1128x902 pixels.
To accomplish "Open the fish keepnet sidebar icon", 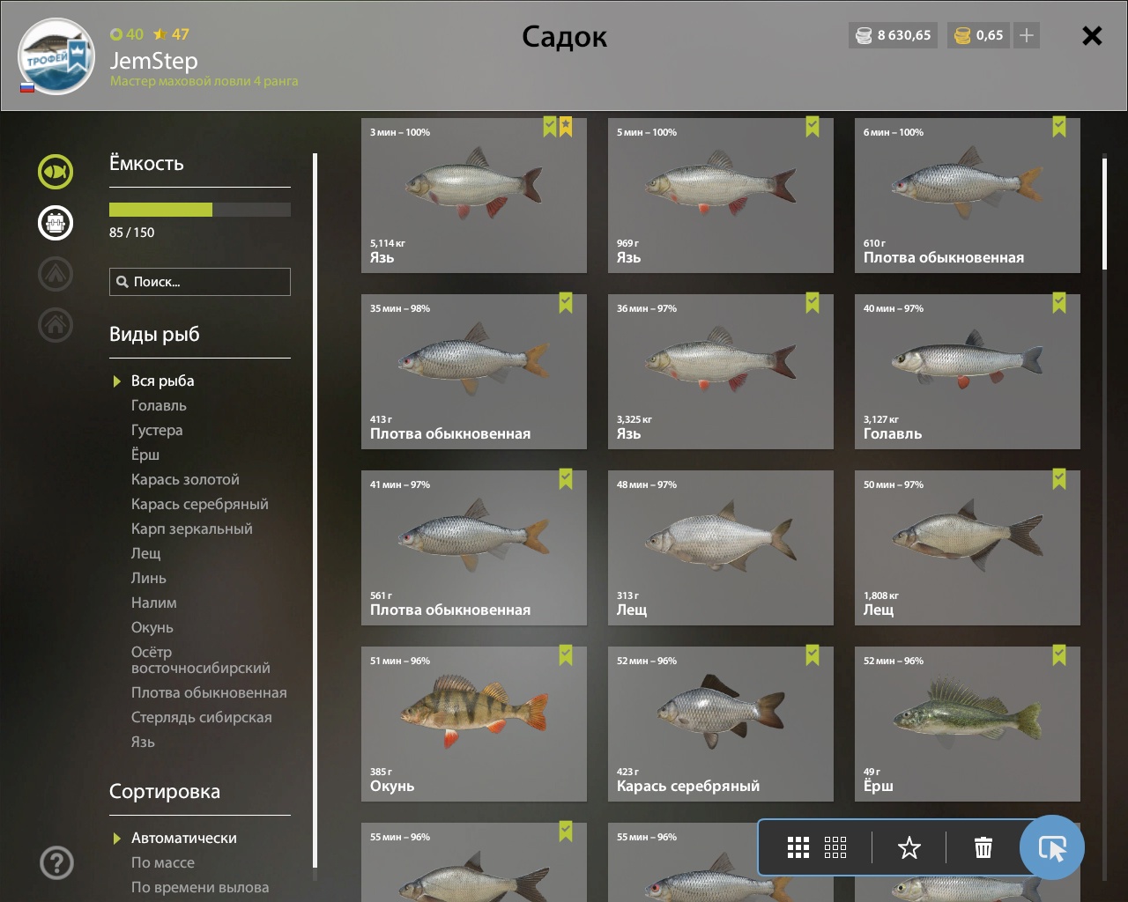I will (x=56, y=171).
